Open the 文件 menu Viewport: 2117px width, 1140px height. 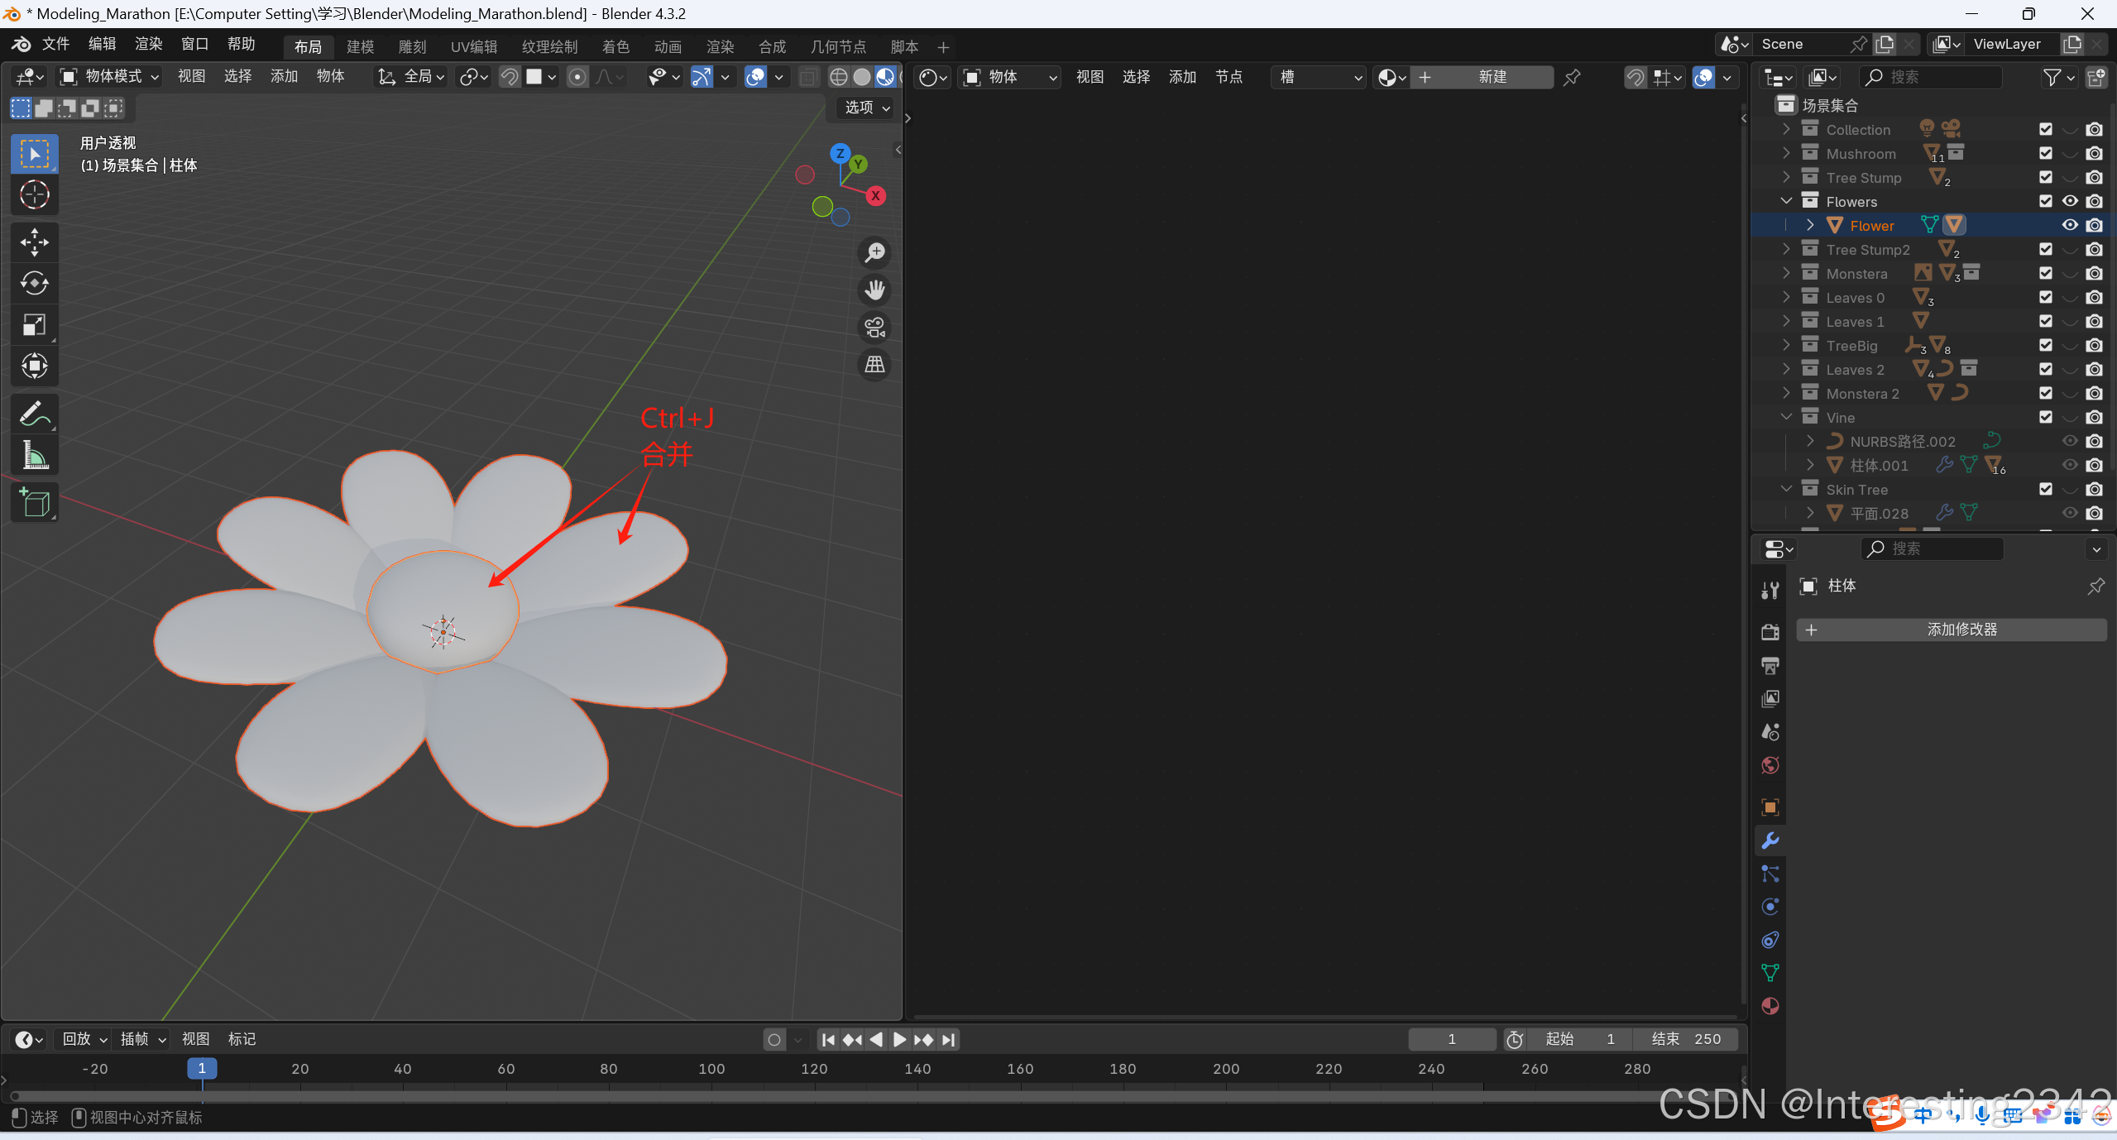(x=55, y=44)
